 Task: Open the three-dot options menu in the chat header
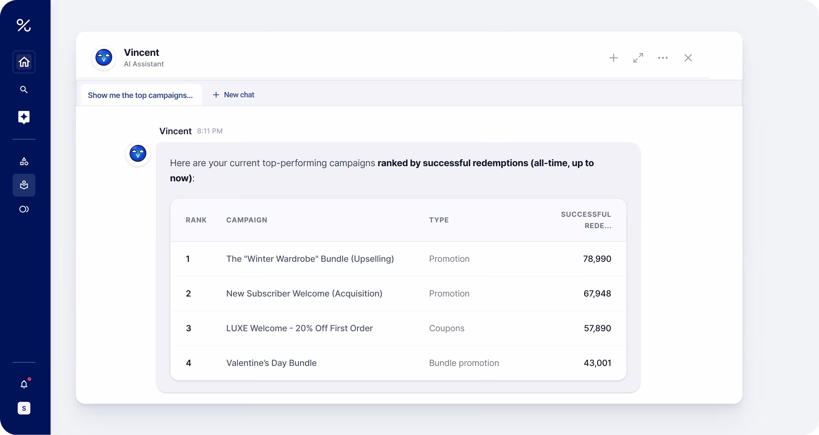[x=663, y=58]
